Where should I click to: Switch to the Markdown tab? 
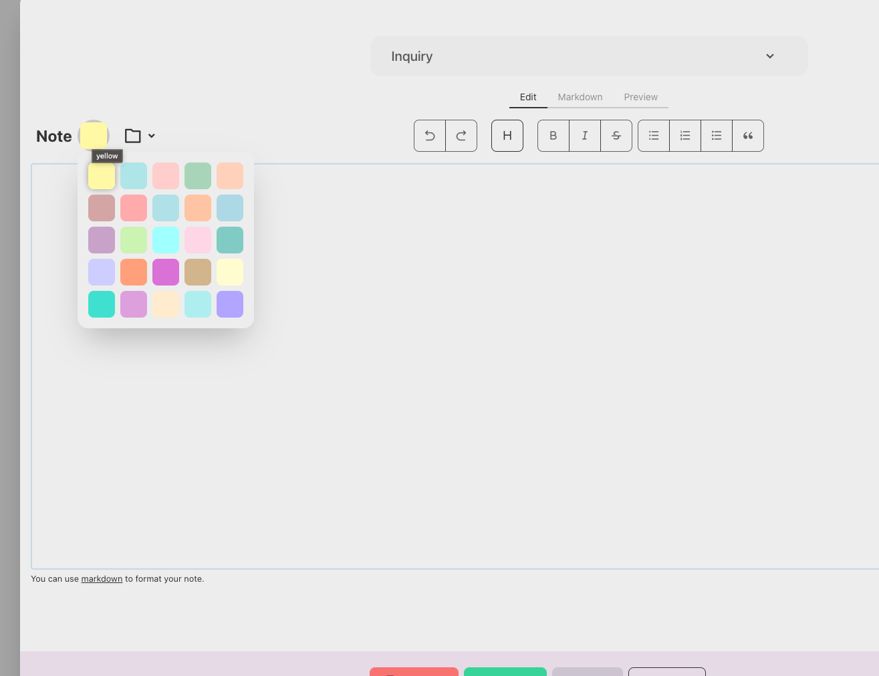pyautogui.click(x=580, y=97)
